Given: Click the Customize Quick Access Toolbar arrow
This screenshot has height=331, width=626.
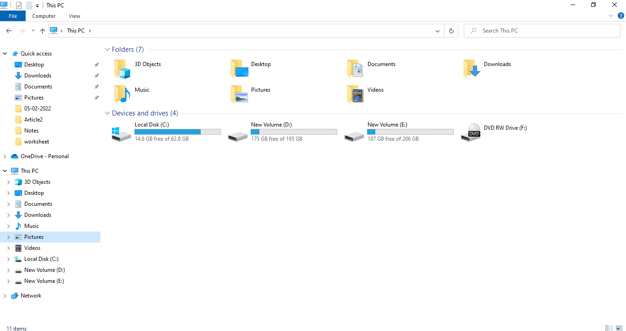Looking at the screenshot, I should pyautogui.click(x=37, y=5).
